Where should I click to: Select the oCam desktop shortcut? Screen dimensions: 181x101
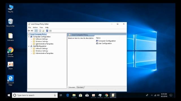click(x=10, y=65)
